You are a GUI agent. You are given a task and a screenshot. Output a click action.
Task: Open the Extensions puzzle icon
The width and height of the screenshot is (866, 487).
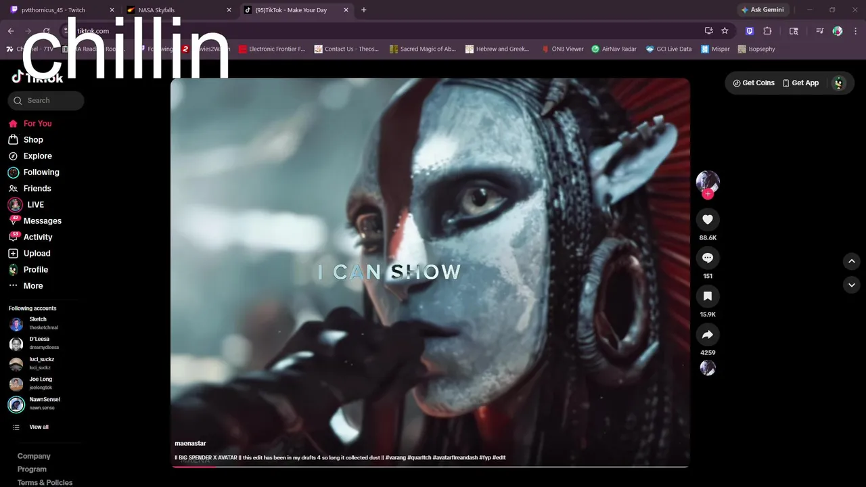pyautogui.click(x=767, y=31)
